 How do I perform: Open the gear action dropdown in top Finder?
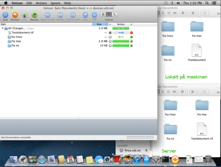(184, 13)
